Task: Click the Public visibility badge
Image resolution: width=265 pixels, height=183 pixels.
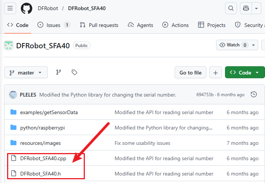Action: pos(81,46)
